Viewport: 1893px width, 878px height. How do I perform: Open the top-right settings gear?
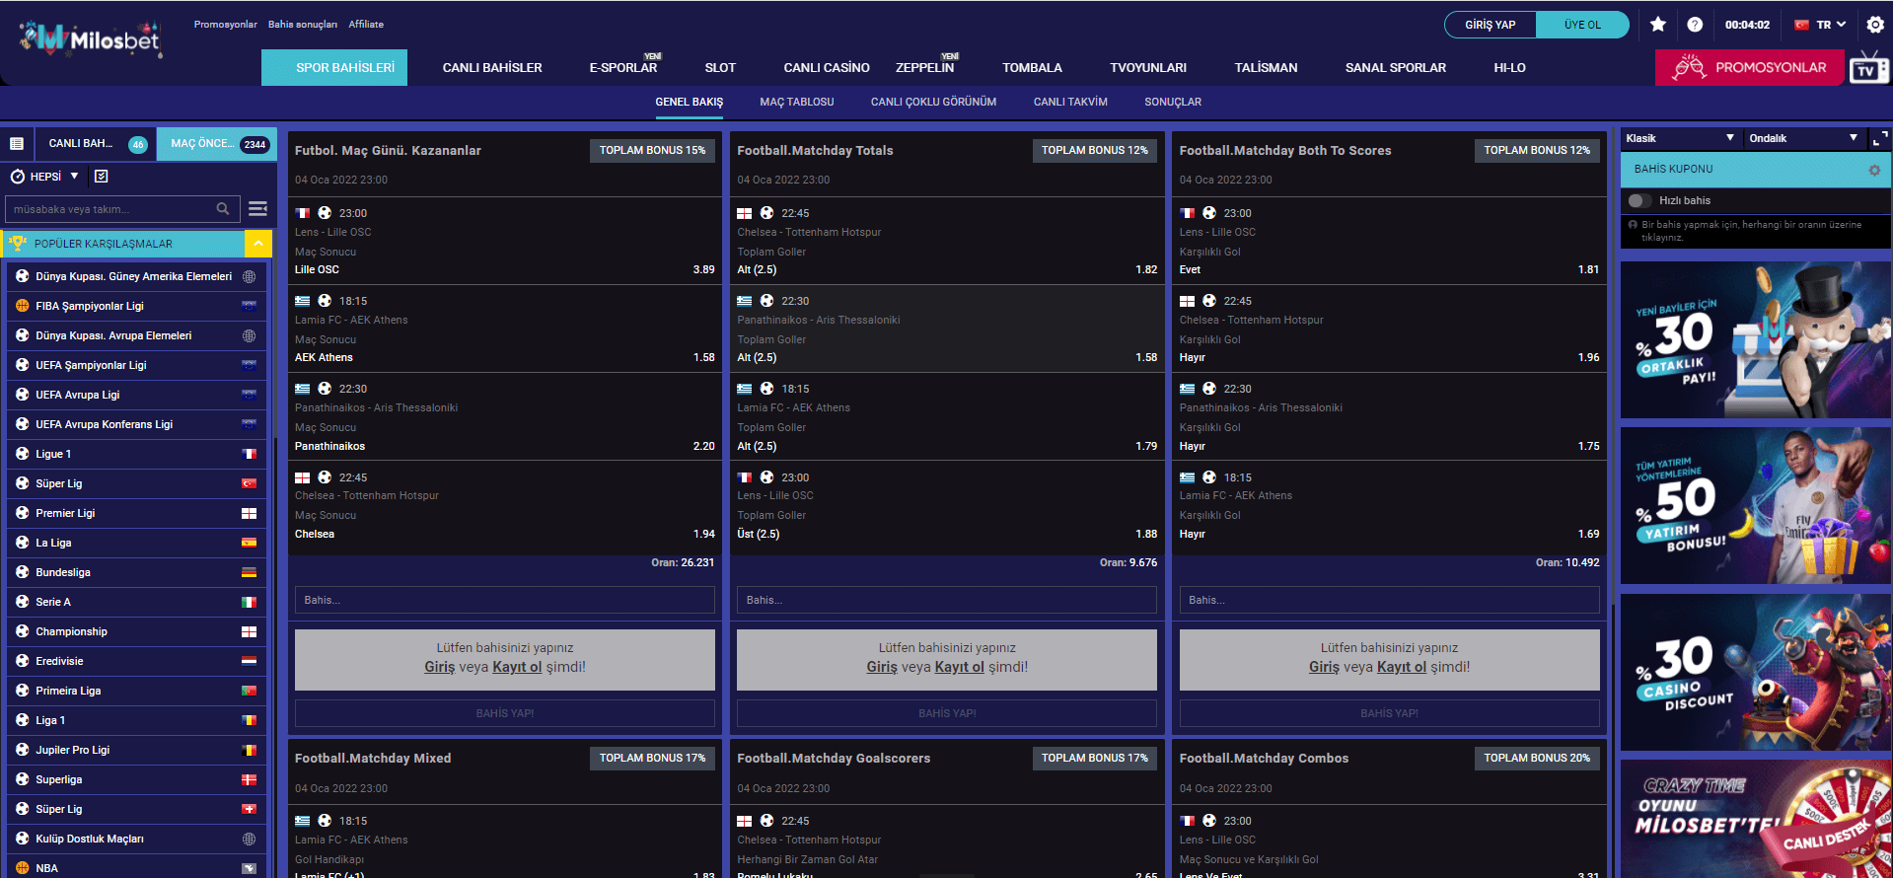1875,25
